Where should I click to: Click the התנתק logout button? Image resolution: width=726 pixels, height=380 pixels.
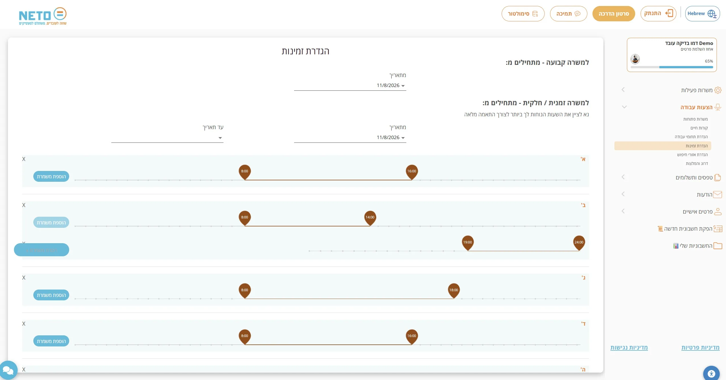[x=658, y=14]
